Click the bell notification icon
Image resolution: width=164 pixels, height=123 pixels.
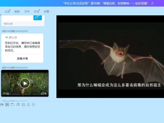click(x=28, y=104)
